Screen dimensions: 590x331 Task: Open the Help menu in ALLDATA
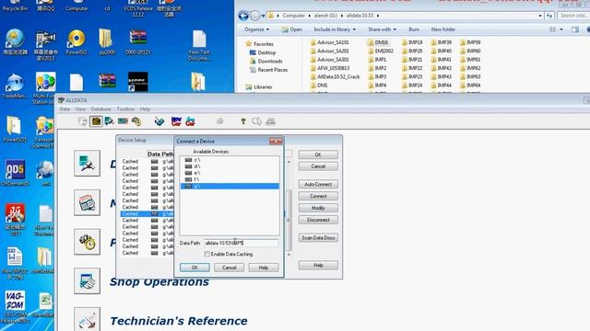tap(146, 108)
